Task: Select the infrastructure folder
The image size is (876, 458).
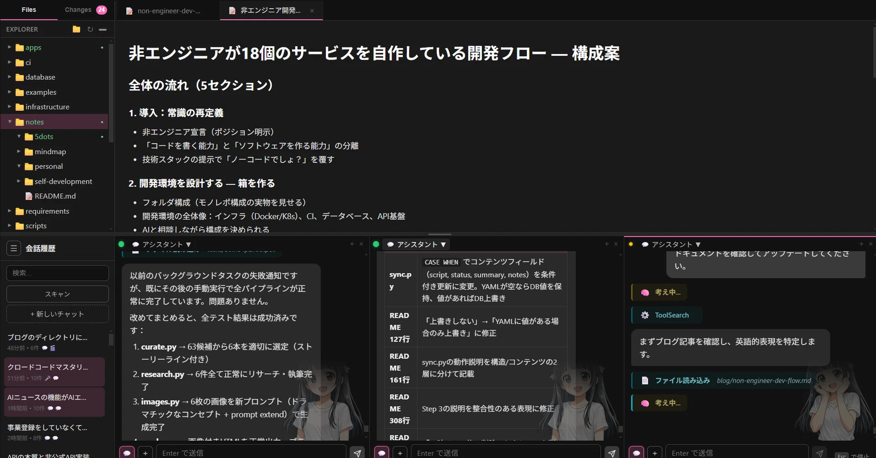Action: (54, 107)
